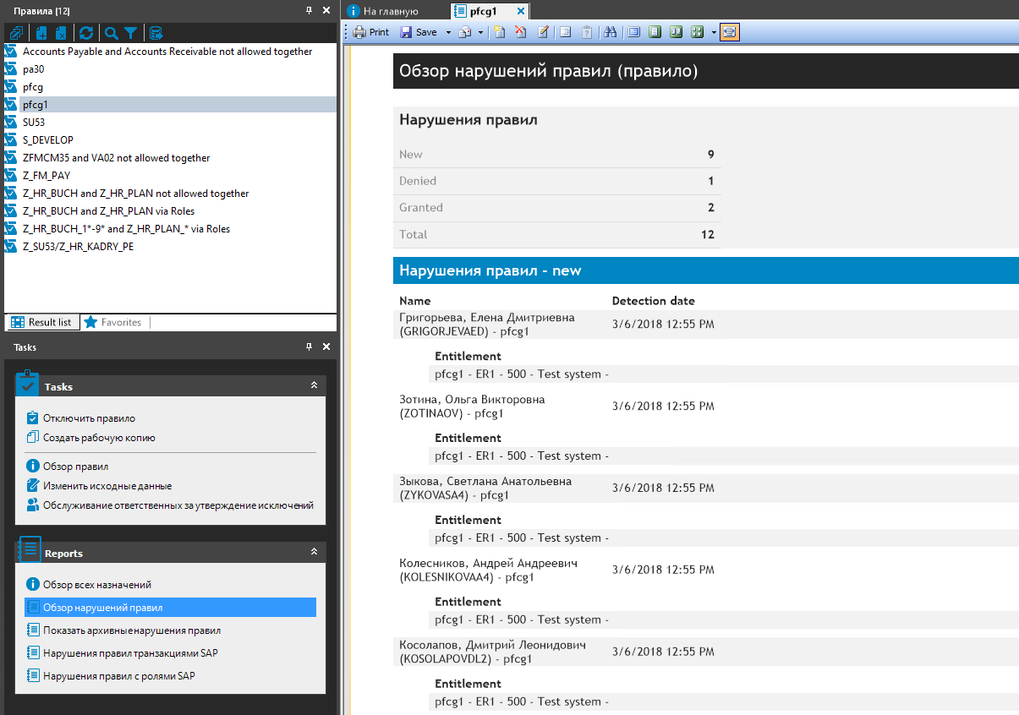Screen dimensions: 1019x715
Task: Open Обзор нарушений правил report
Action: [x=170, y=608]
